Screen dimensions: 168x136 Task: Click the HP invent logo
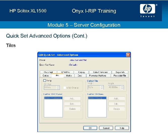coord(148,10)
